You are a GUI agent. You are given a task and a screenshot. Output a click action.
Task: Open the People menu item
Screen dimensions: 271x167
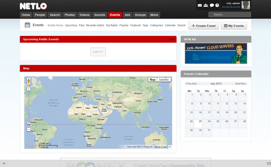click(x=40, y=15)
